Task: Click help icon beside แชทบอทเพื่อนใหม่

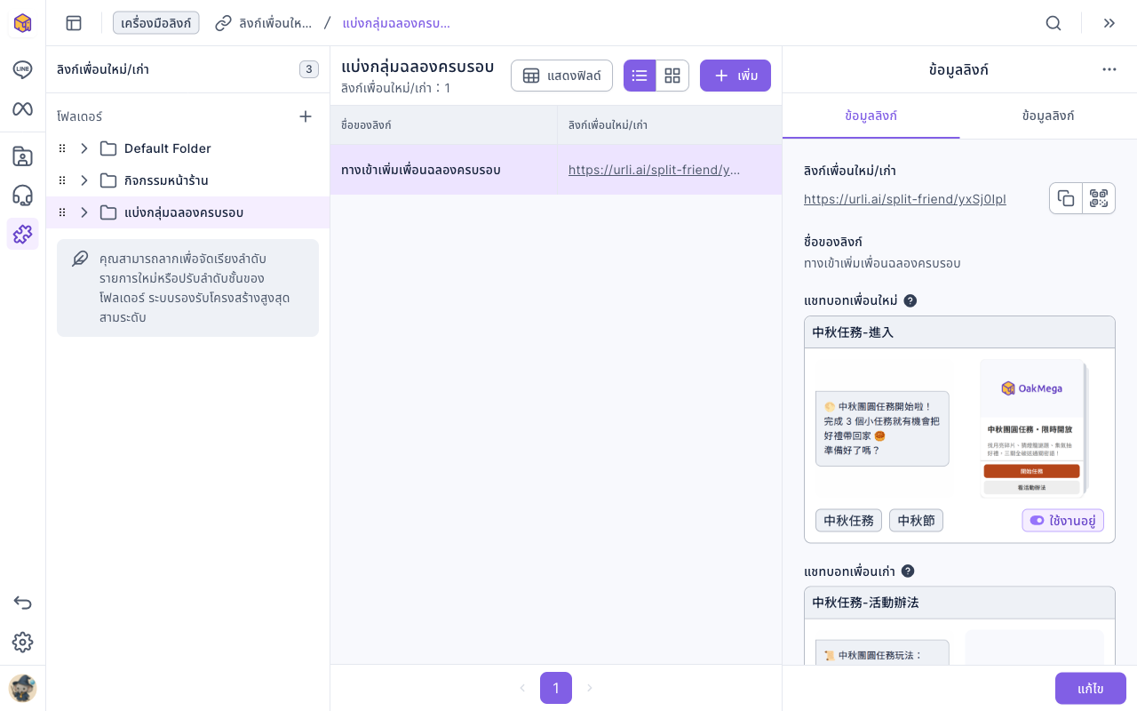Action: [910, 300]
